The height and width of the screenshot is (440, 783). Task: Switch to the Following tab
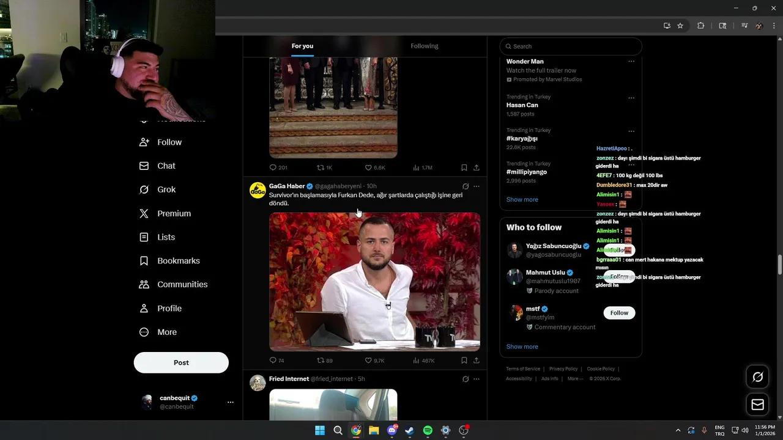(425, 46)
